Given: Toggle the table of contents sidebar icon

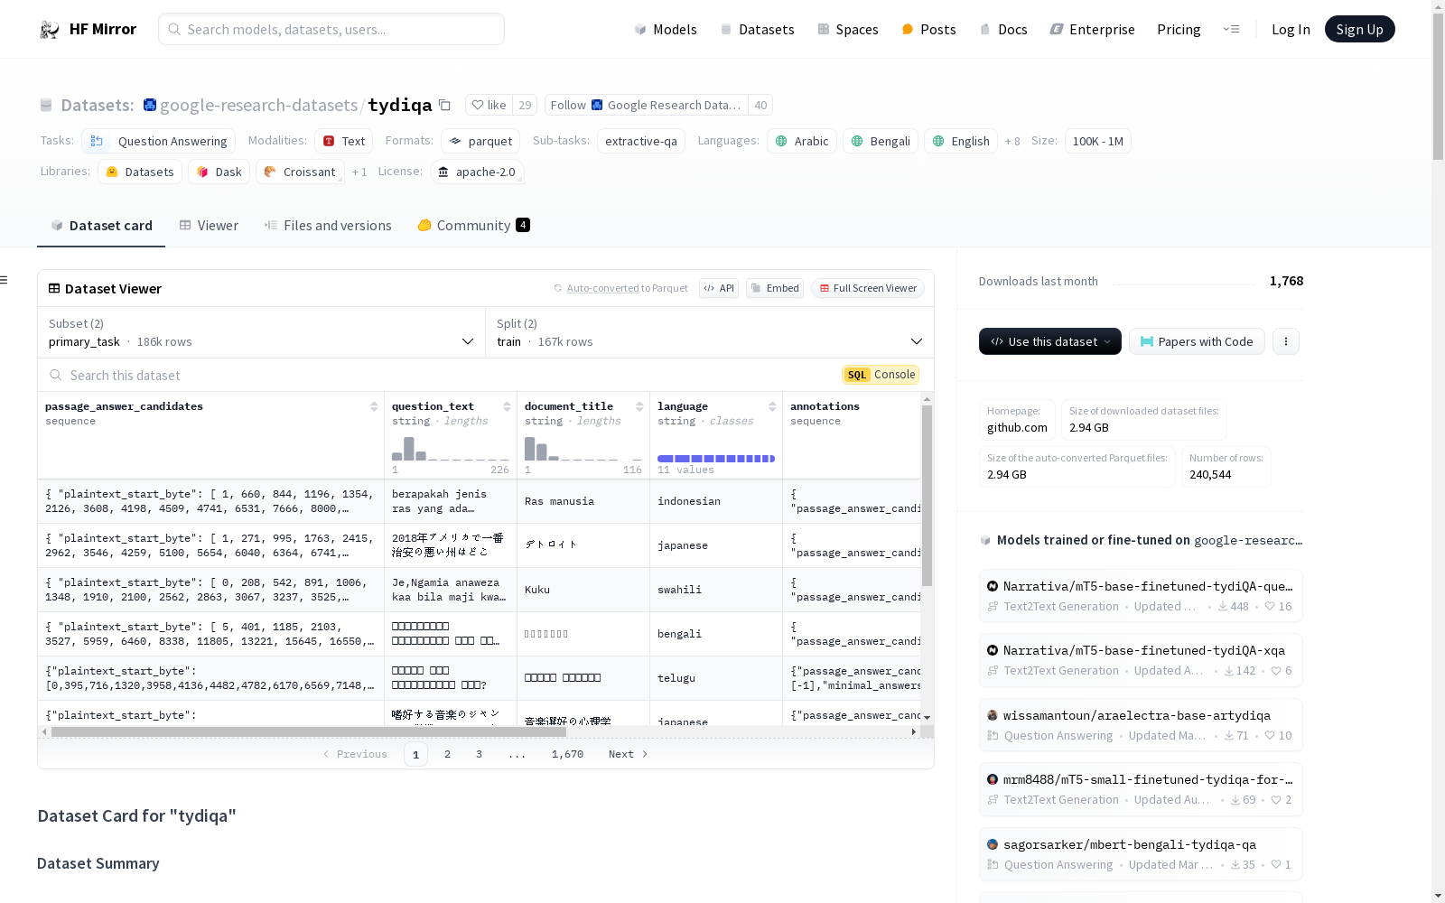Looking at the screenshot, I should [5, 280].
